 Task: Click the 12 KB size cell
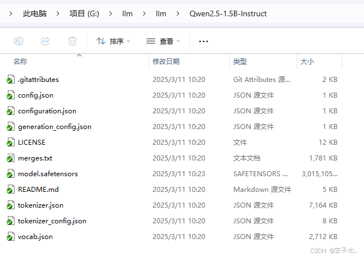[328, 143]
